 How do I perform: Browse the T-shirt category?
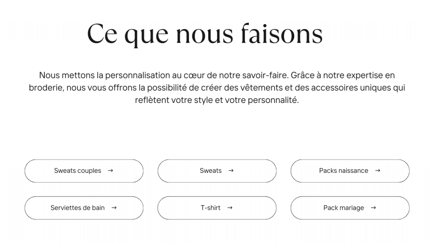point(211,208)
